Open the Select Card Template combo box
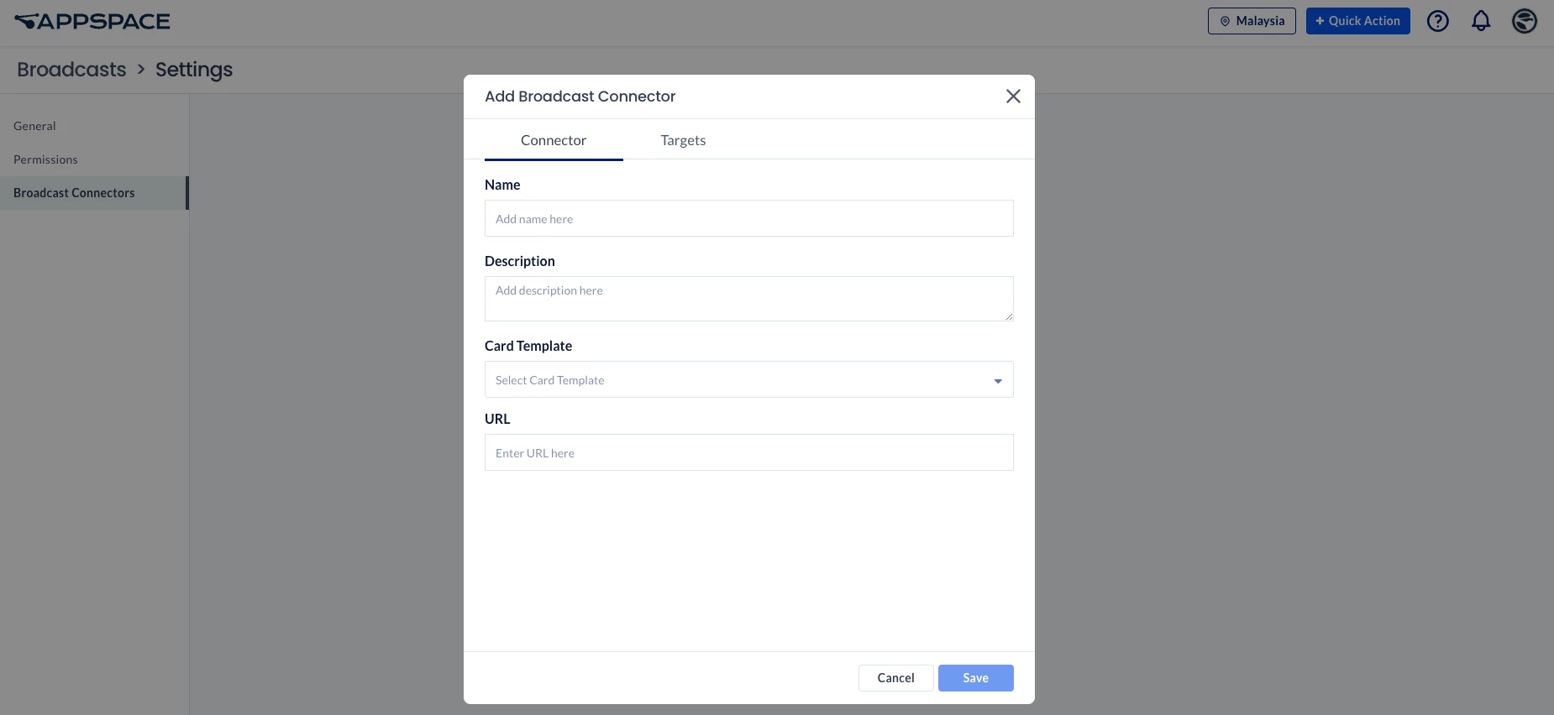Image resolution: width=1554 pixels, height=715 pixels. pyautogui.click(x=749, y=379)
